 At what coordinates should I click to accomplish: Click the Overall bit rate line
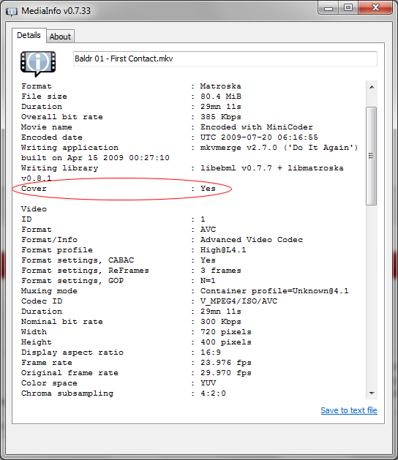coord(131,117)
